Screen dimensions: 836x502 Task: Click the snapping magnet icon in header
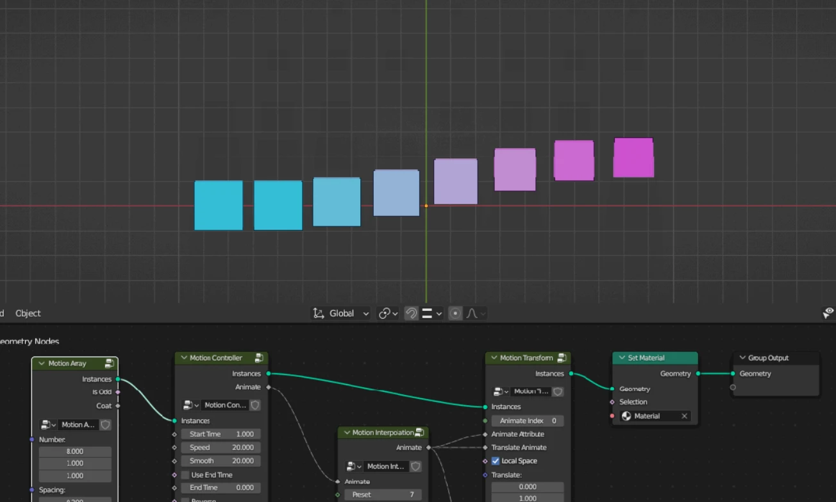412,314
